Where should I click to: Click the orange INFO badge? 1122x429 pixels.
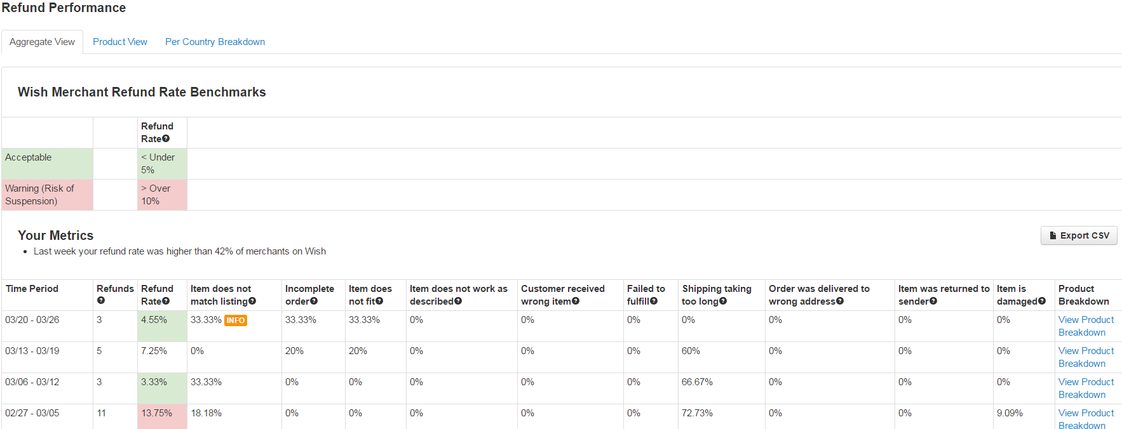coord(236,320)
